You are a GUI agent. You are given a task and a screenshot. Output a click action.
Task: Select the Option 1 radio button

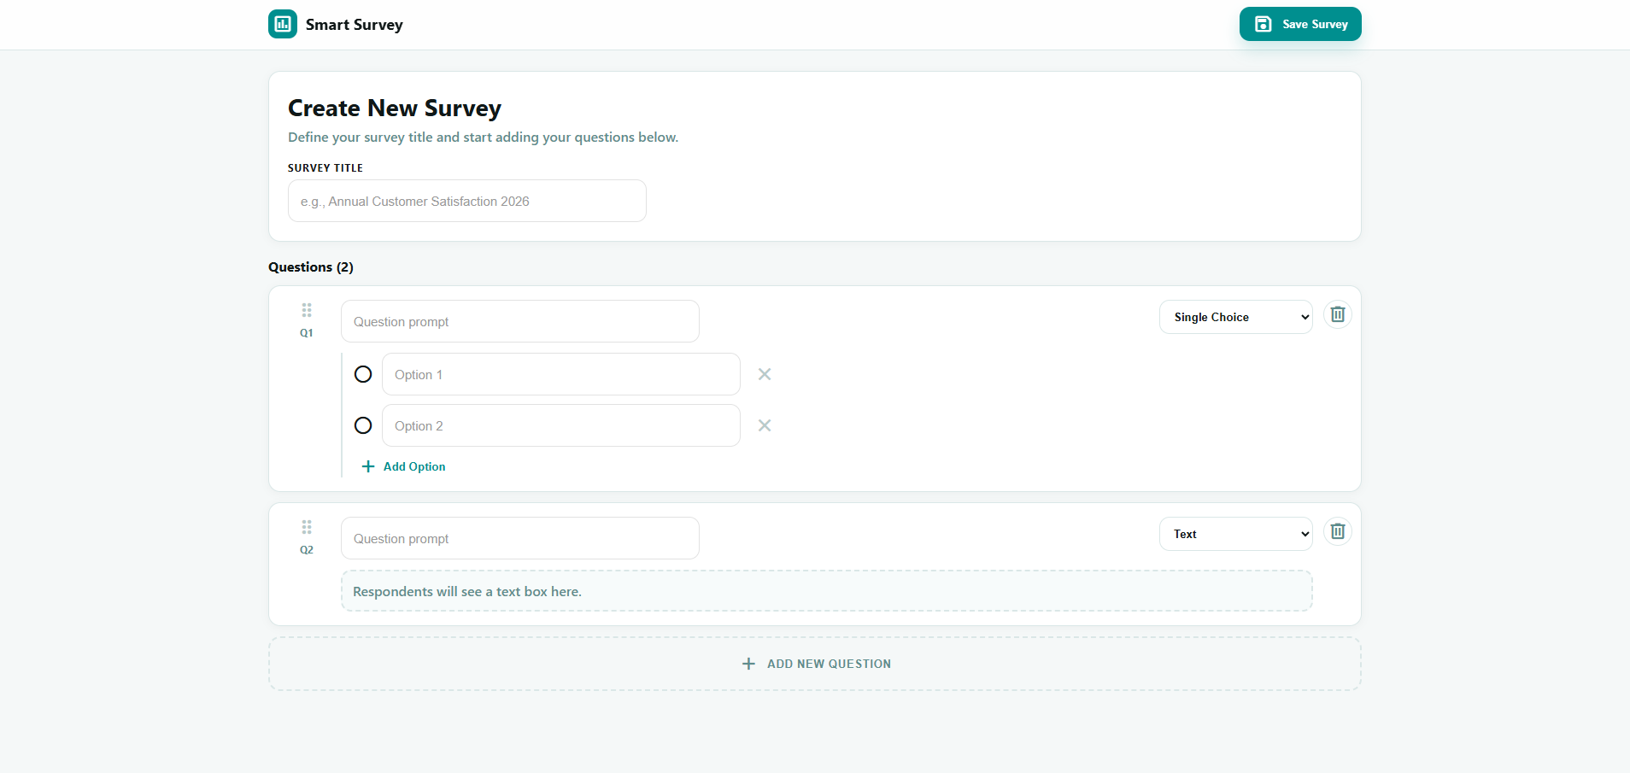363,374
